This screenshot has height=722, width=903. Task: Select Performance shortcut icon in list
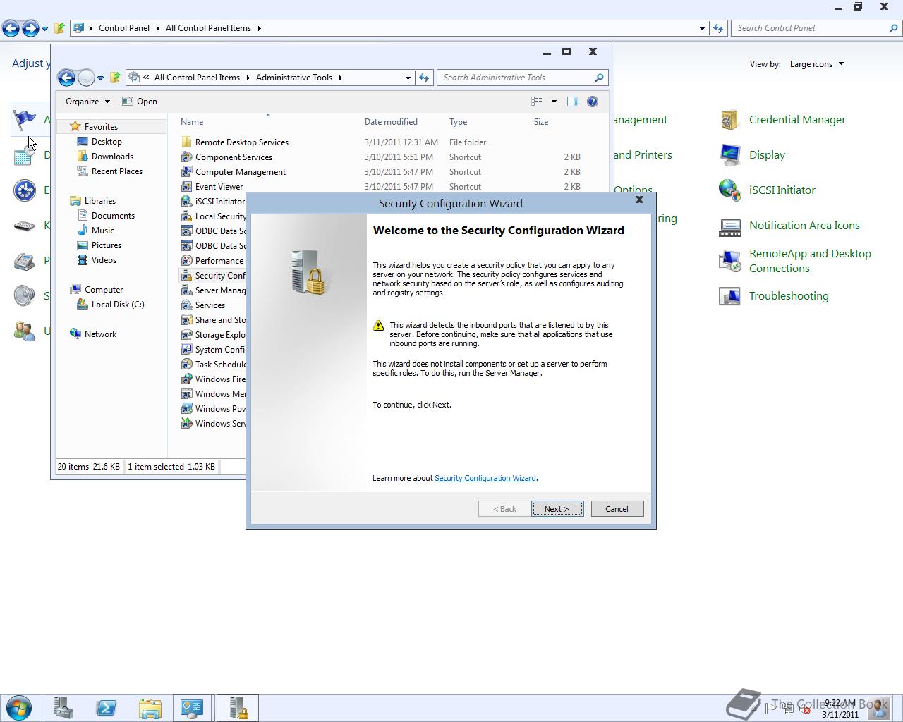click(x=186, y=261)
